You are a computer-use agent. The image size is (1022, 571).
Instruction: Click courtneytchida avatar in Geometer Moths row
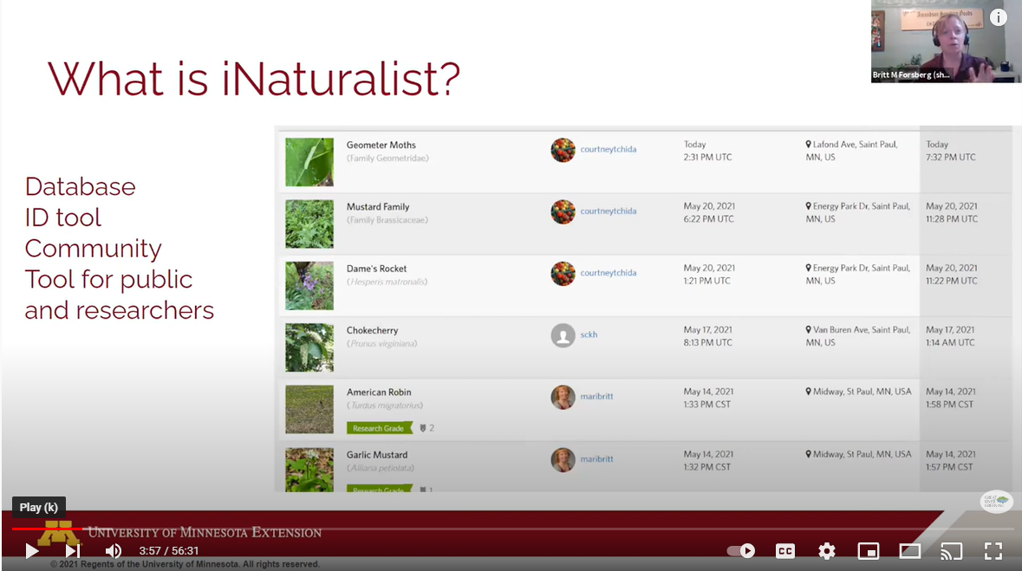[563, 150]
